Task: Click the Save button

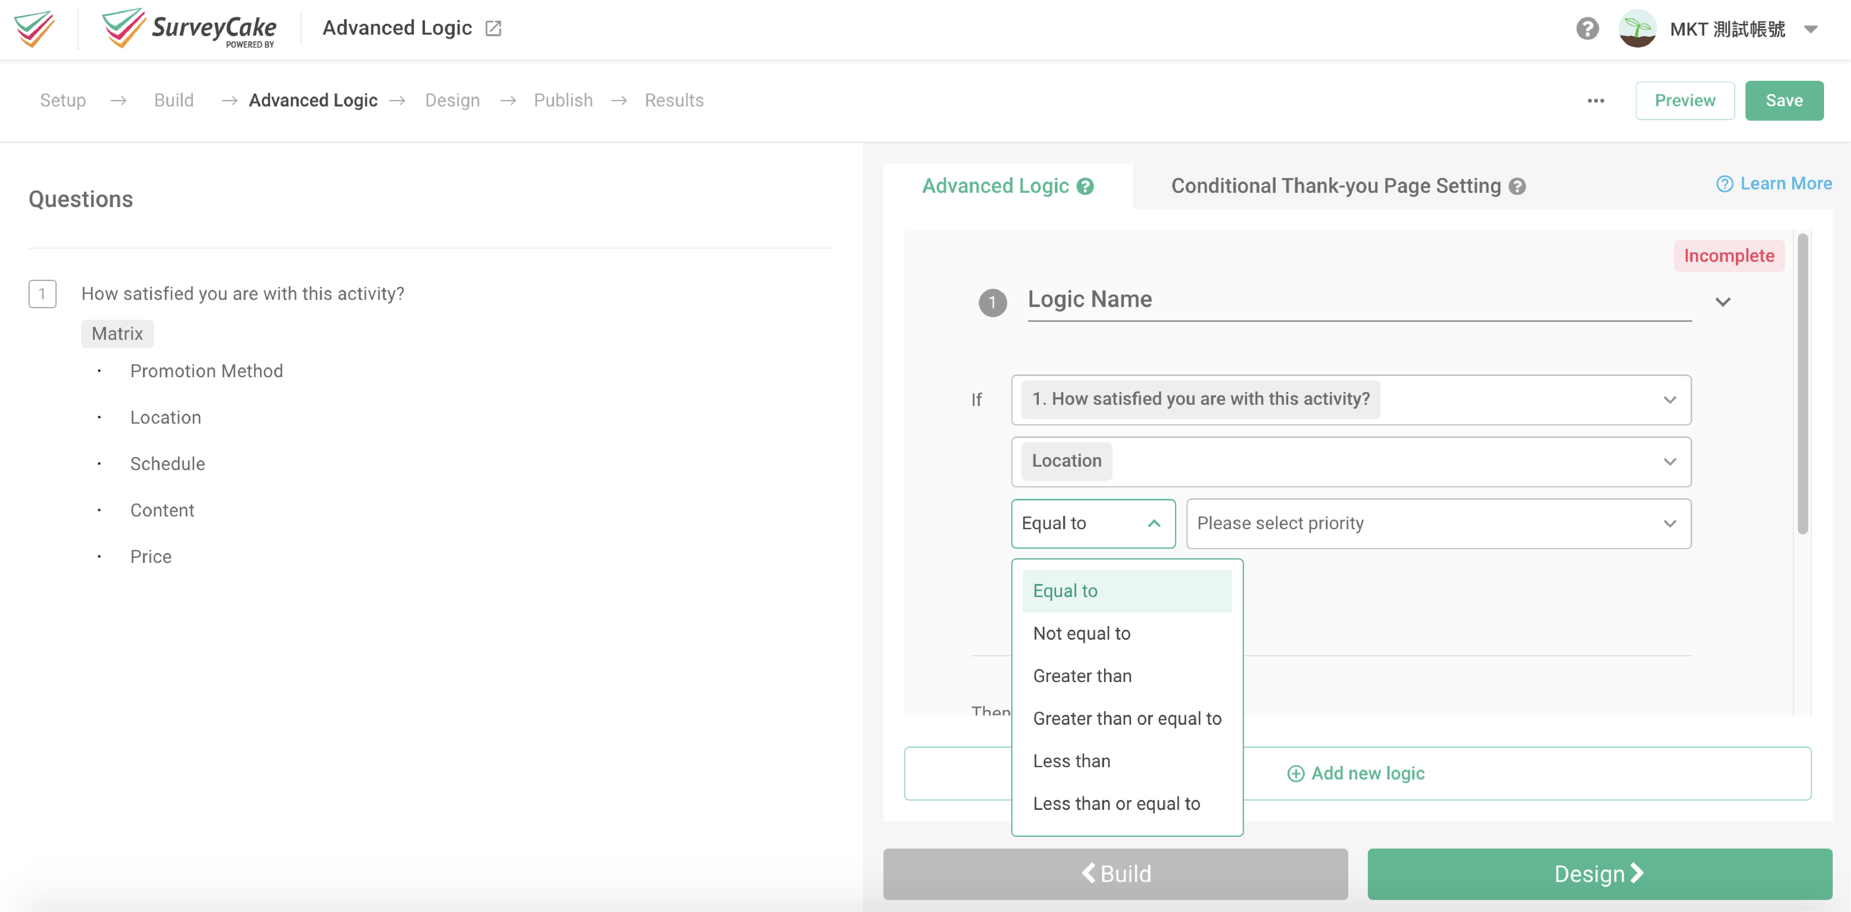Action: tap(1784, 100)
